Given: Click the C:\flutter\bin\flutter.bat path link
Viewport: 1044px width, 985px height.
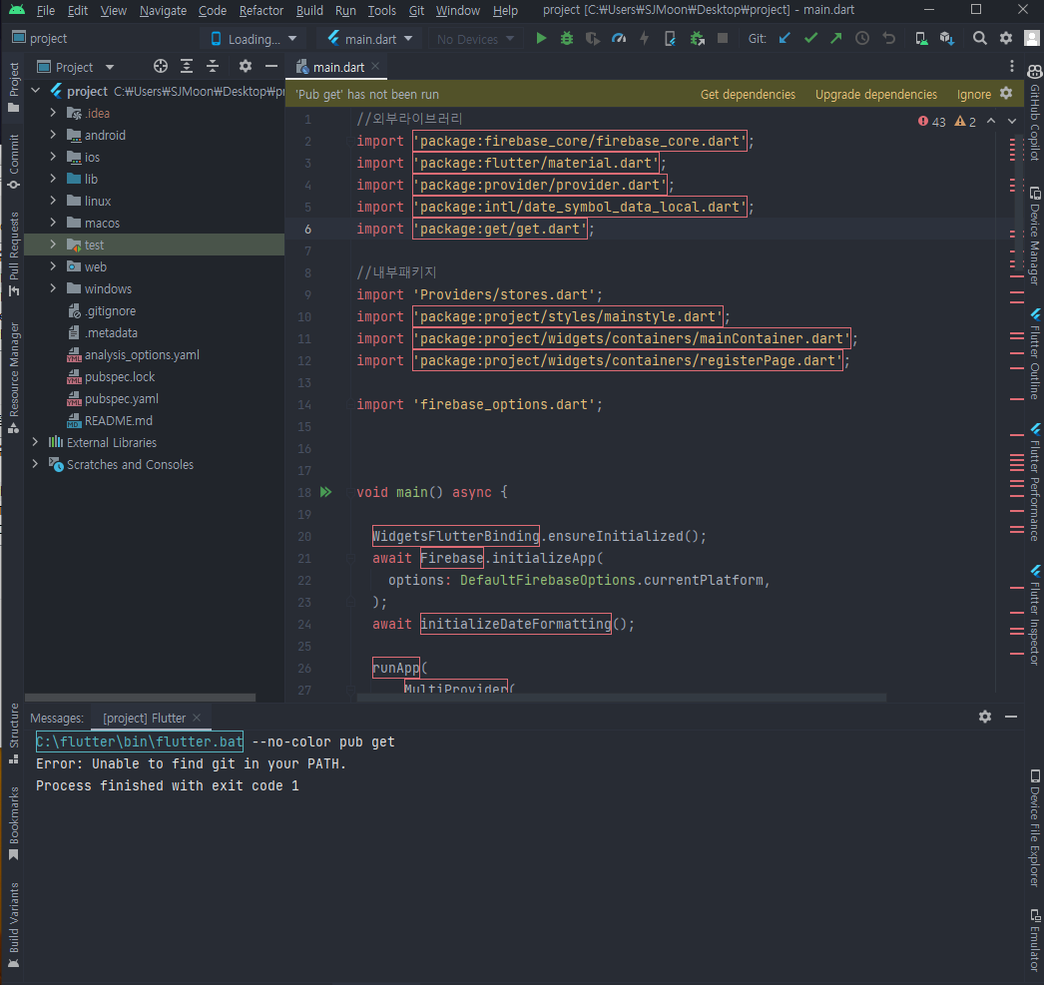Looking at the screenshot, I should 139,741.
